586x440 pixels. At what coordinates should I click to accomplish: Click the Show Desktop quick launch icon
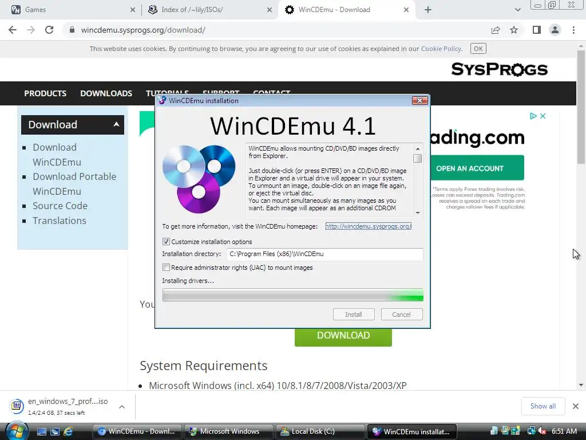41,431
